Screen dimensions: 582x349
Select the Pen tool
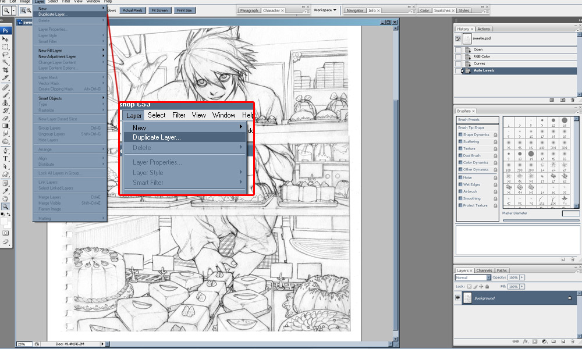5,151
